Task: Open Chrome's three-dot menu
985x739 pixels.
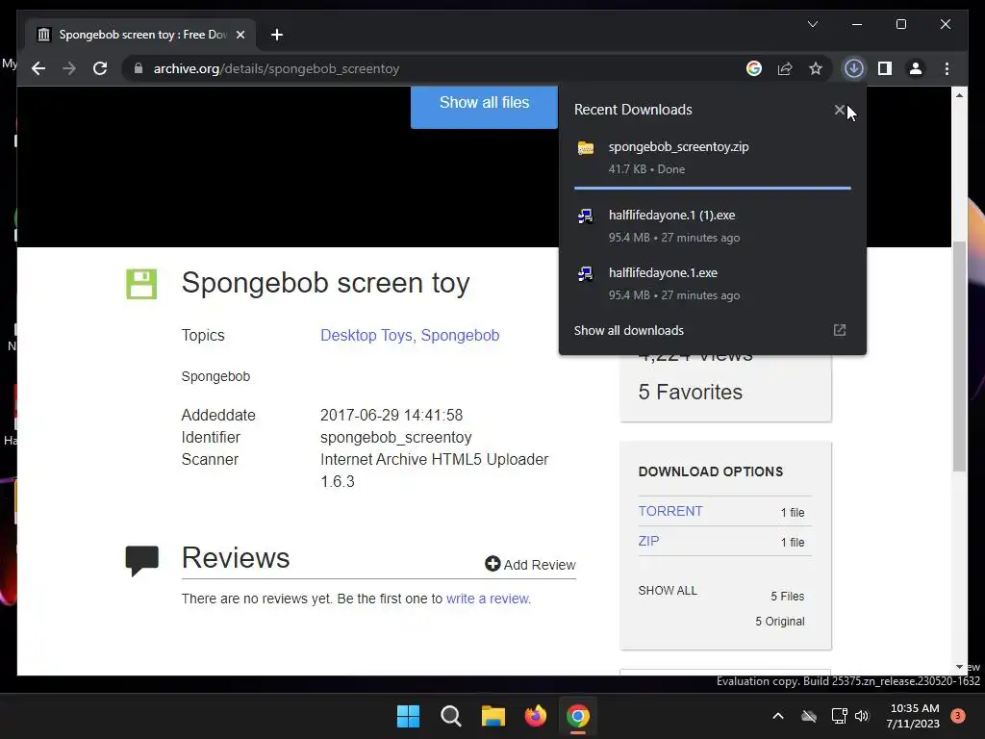Action: coord(947,68)
